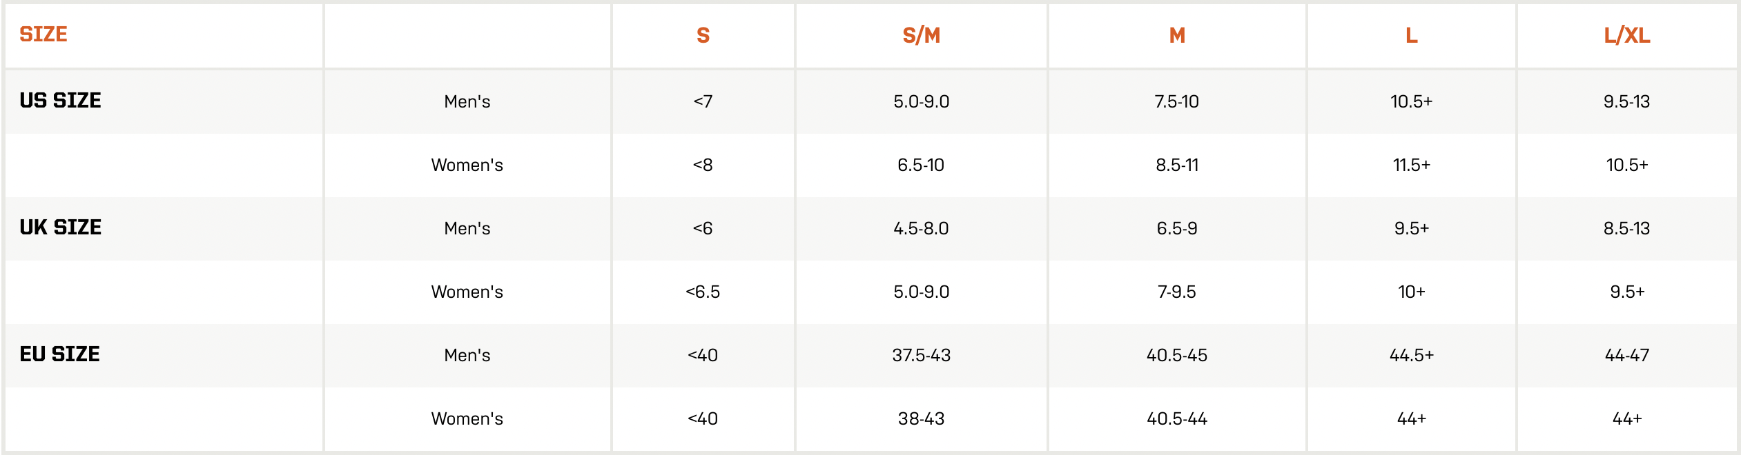Select US Women's M value 8.5-11
The height and width of the screenshot is (455, 1741).
(x=1177, y=165)
